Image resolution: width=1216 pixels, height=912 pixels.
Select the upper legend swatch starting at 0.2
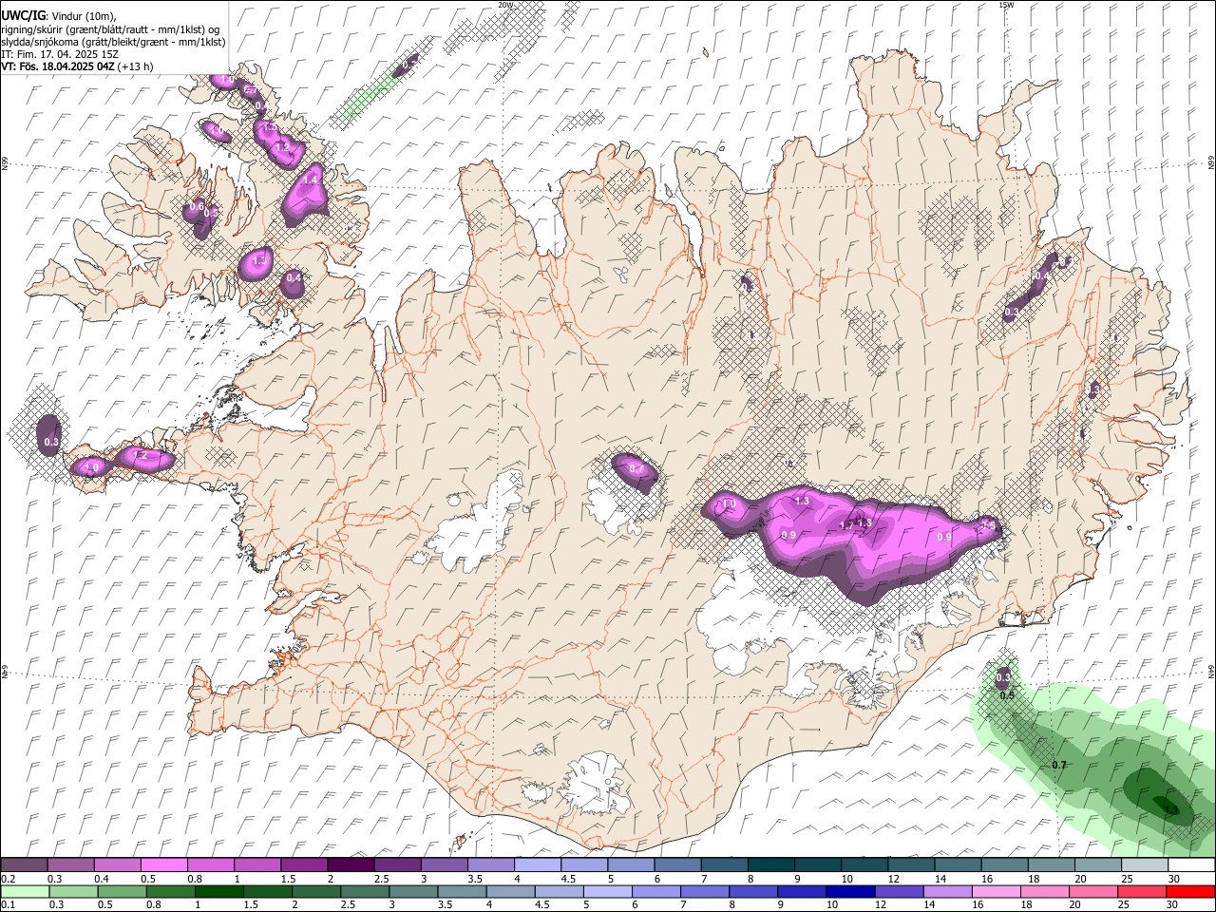24,865
